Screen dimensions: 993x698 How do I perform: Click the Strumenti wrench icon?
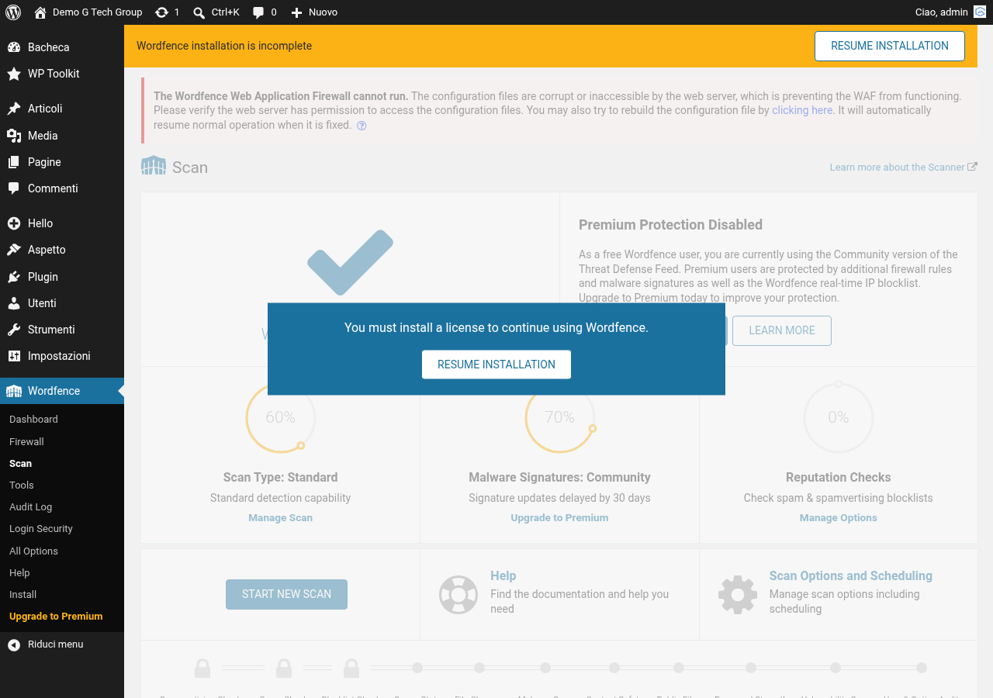coord(14,330)
